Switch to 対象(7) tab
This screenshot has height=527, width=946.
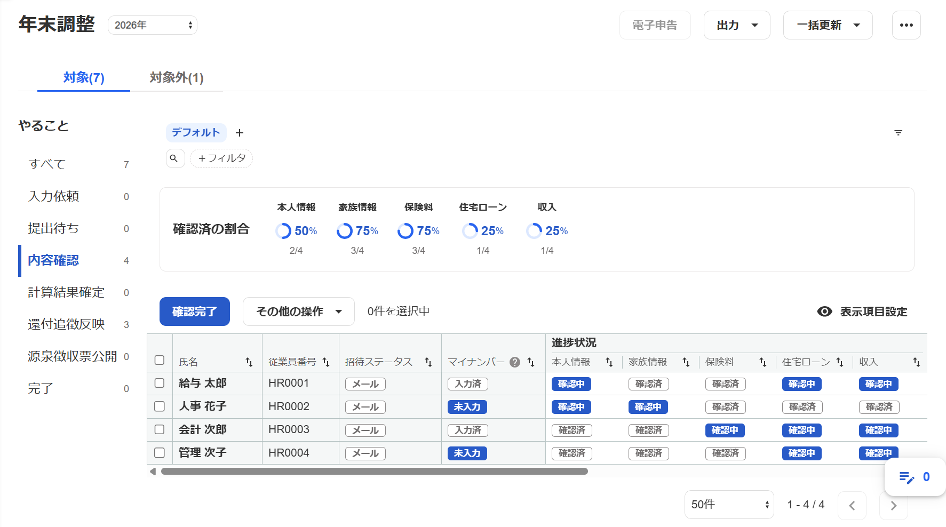pyautogui.click(x=84, y=78)
